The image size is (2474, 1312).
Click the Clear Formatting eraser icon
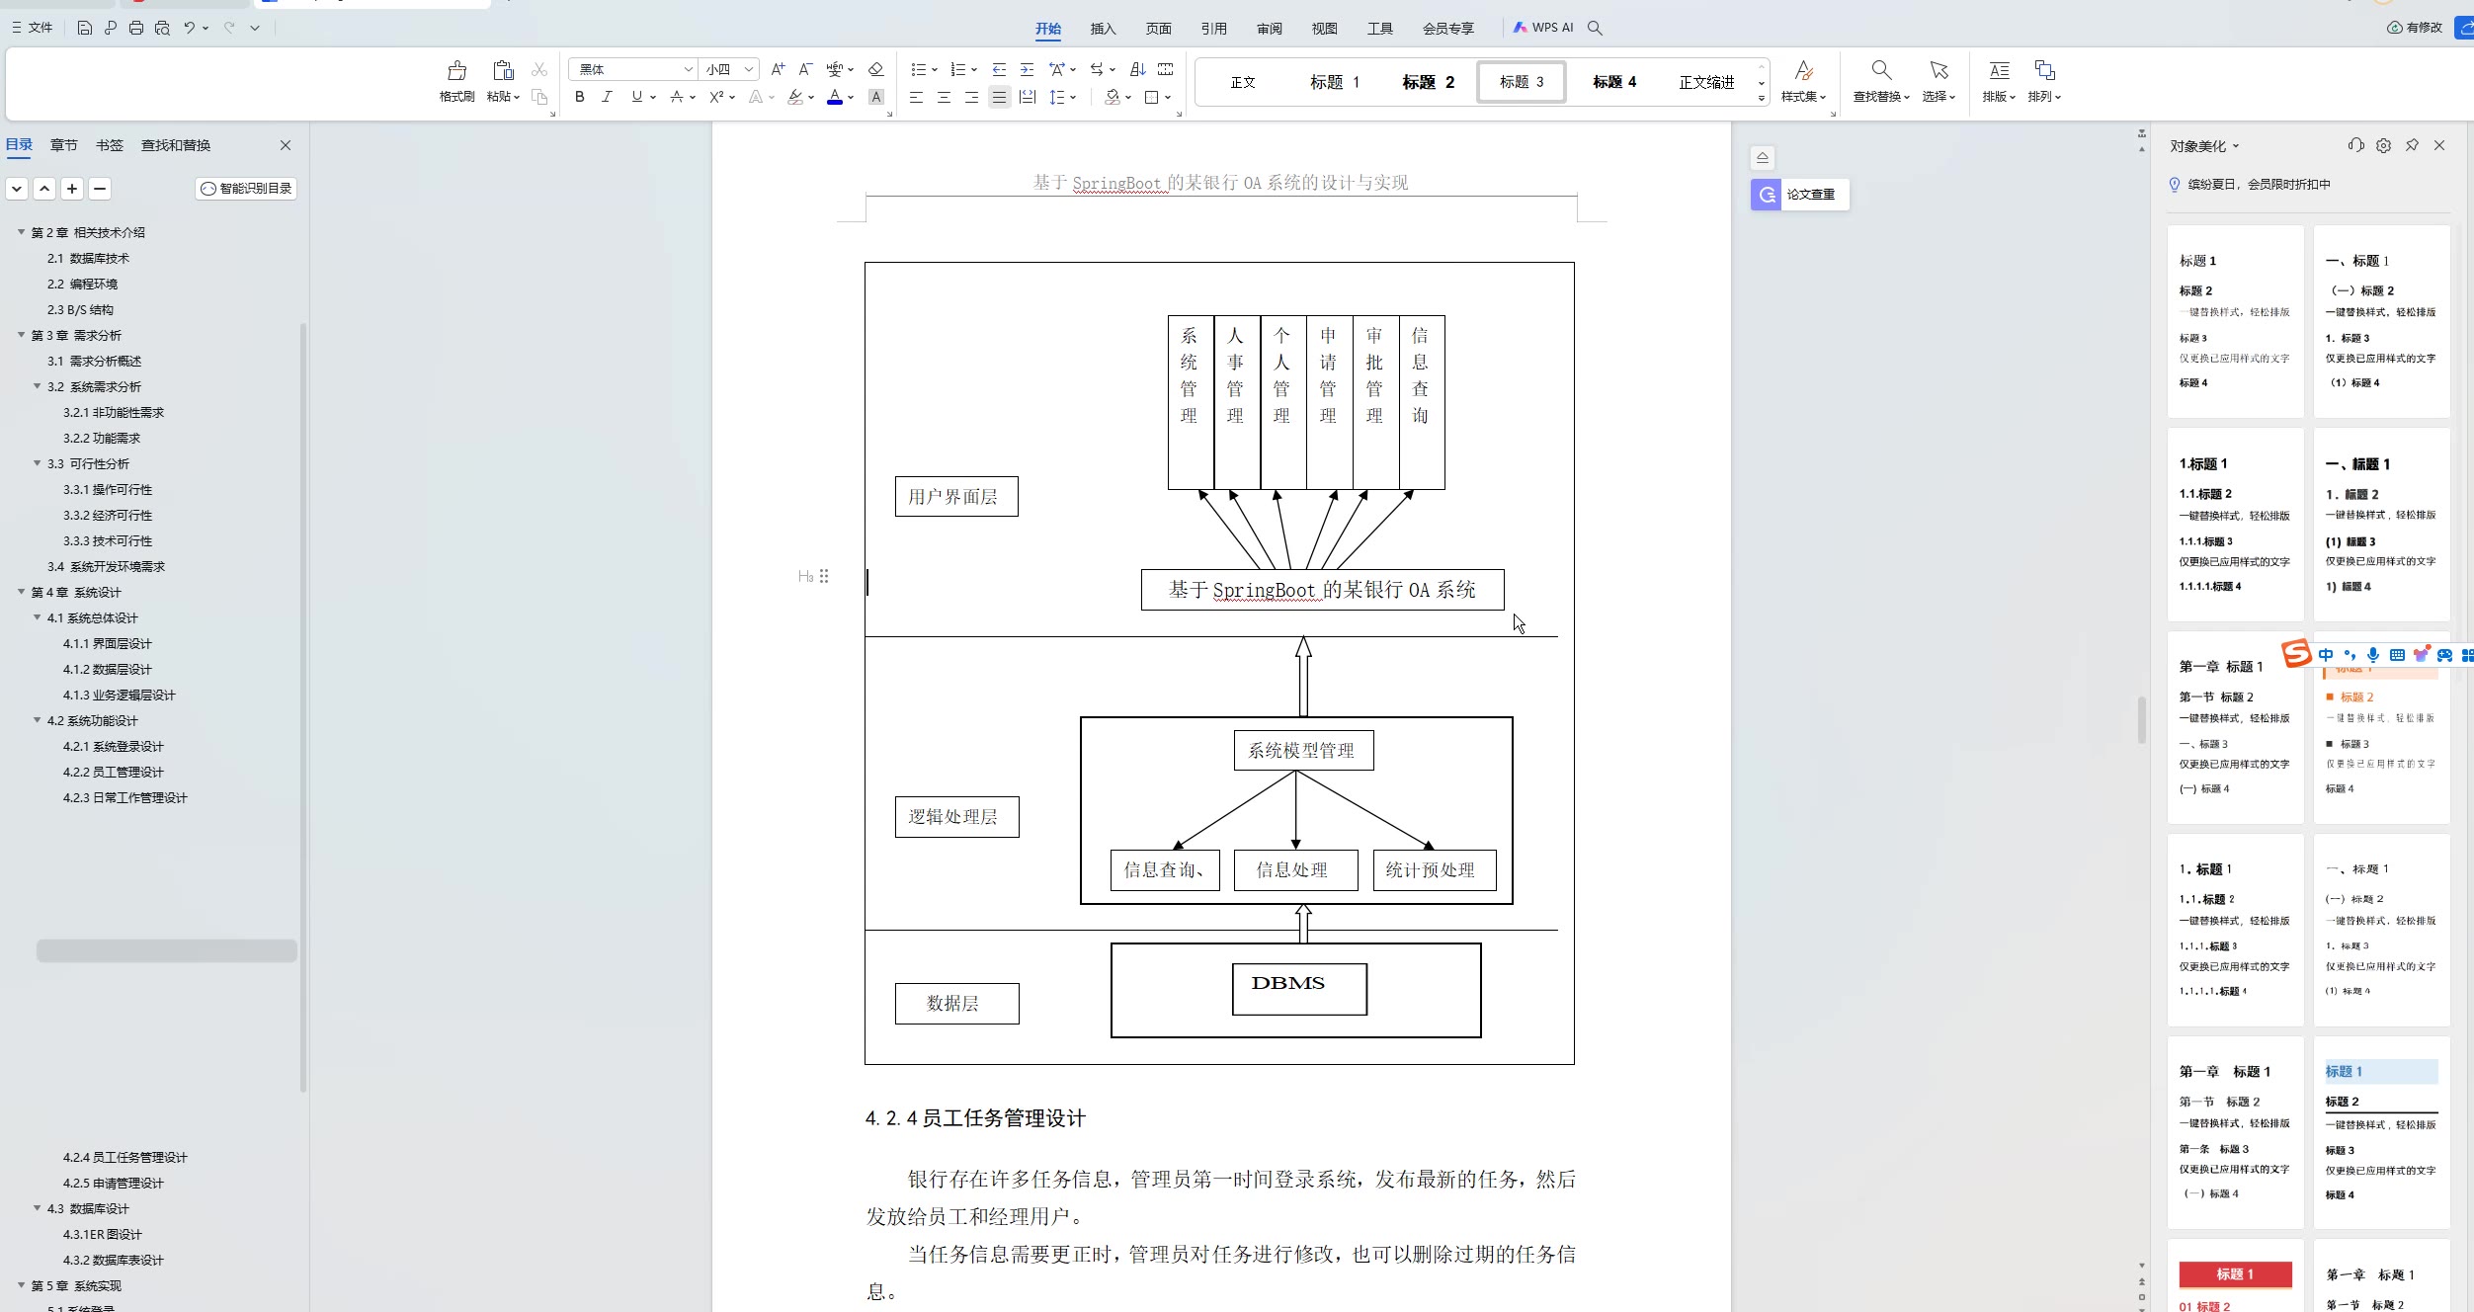pos(875,69)
